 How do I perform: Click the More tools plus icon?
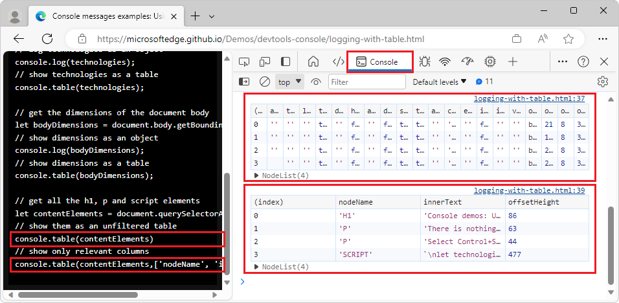pos(512,62)
